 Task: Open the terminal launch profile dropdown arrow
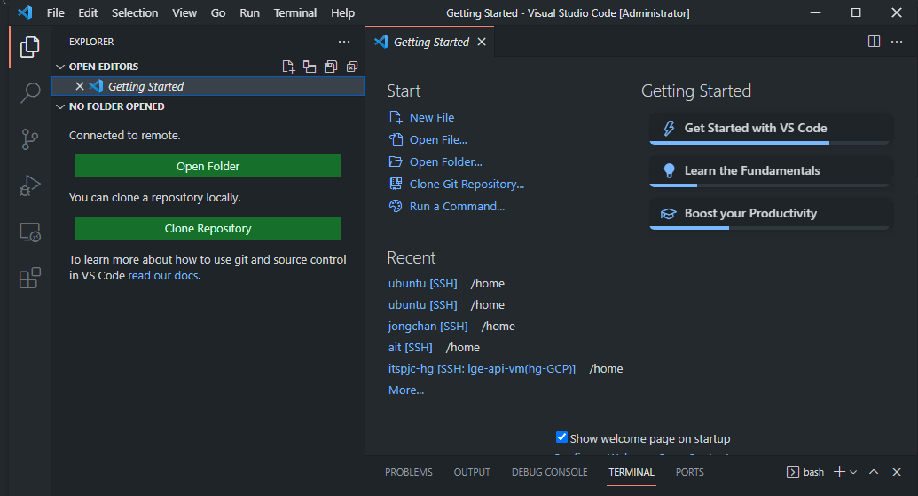(853, 472)
